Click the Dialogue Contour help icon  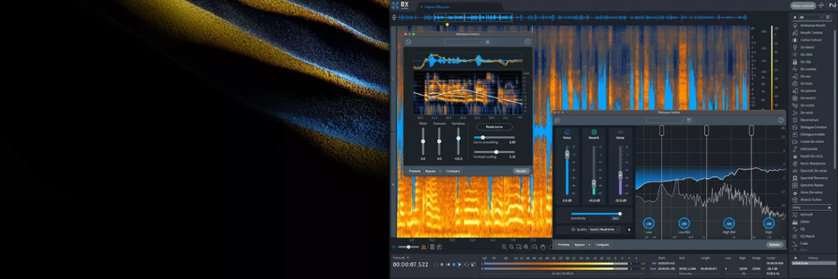[527, 42]
